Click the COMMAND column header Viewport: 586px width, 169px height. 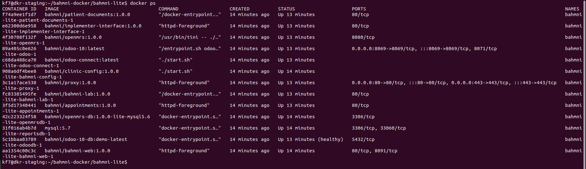coord(168,9)
